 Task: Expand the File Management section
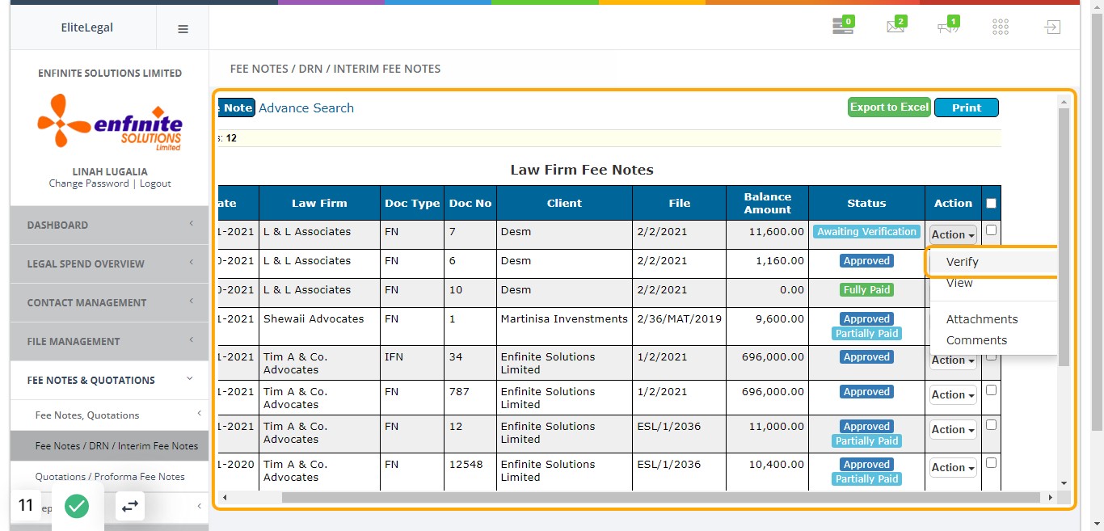pyautogui.click(x=109, y=341)
